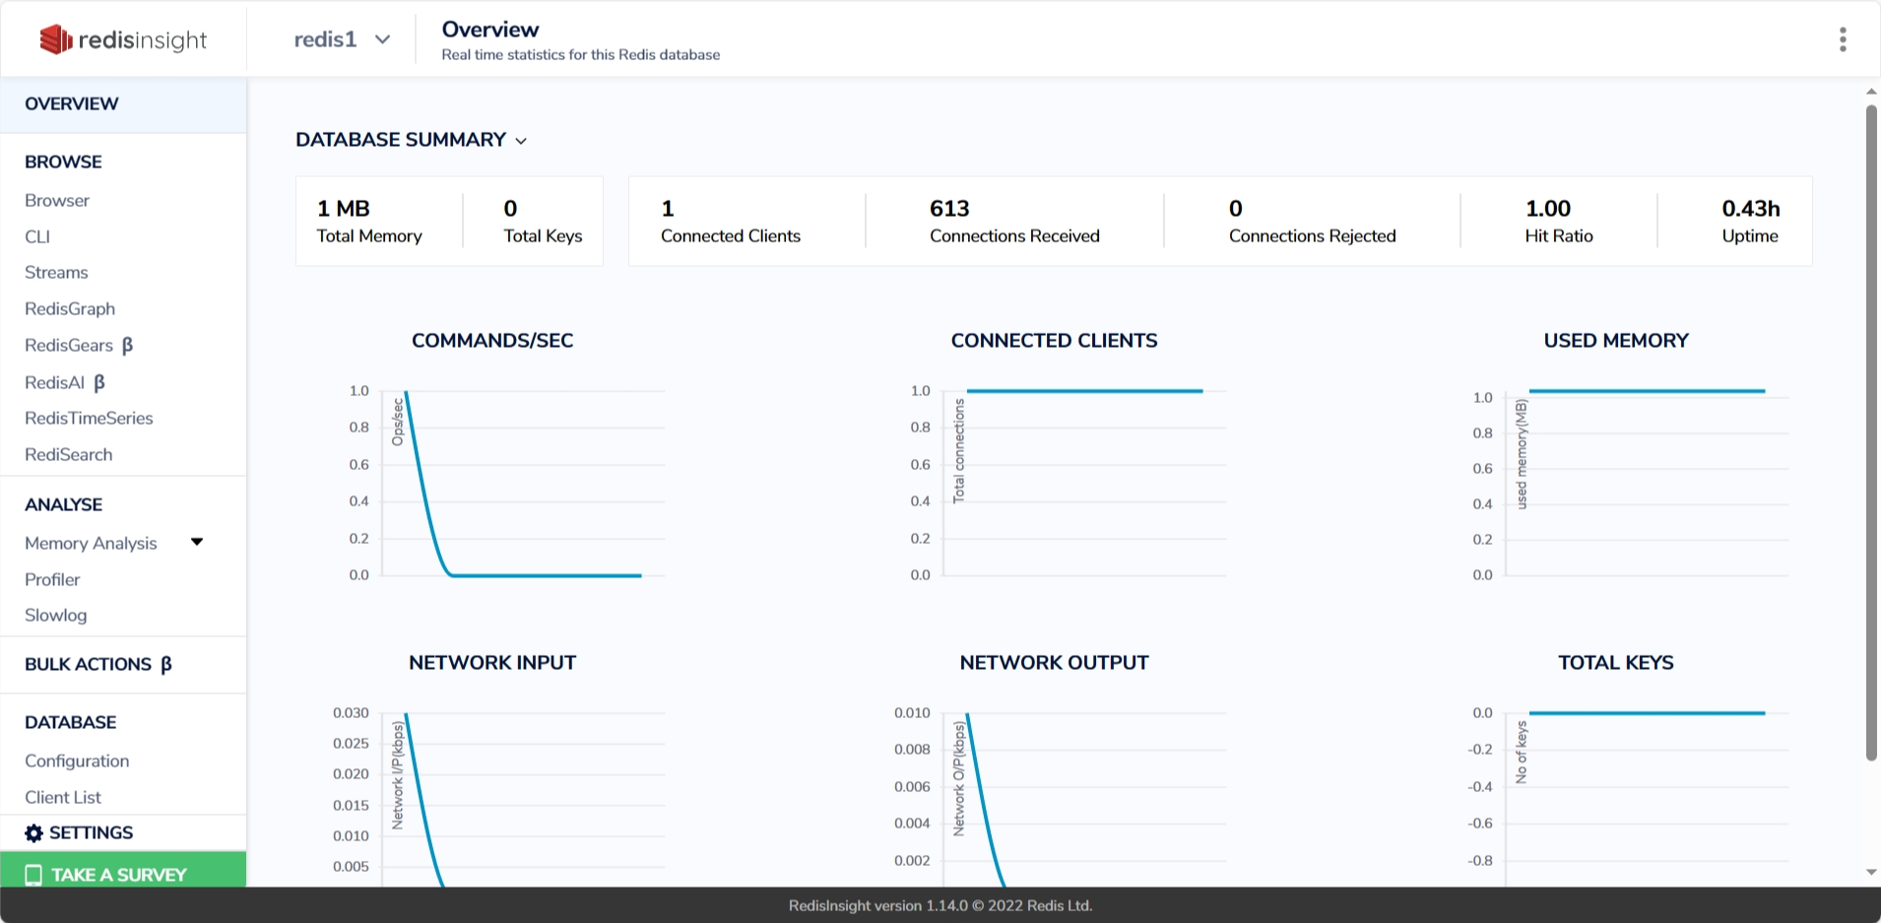Viewport: 1881px width, 923px height.
Task: Click the RedisAI beta icon
Action: coord(98,382)
